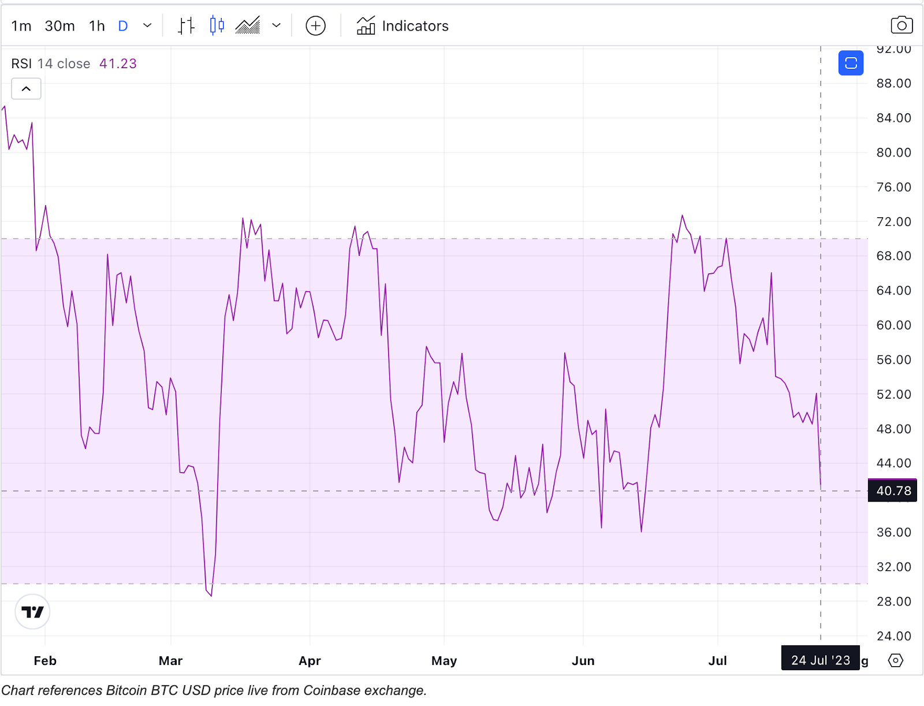This screenshot has height=706, width=924.
Task: Click the blue fullscreen pane button
Action: [x=851, y=63]
